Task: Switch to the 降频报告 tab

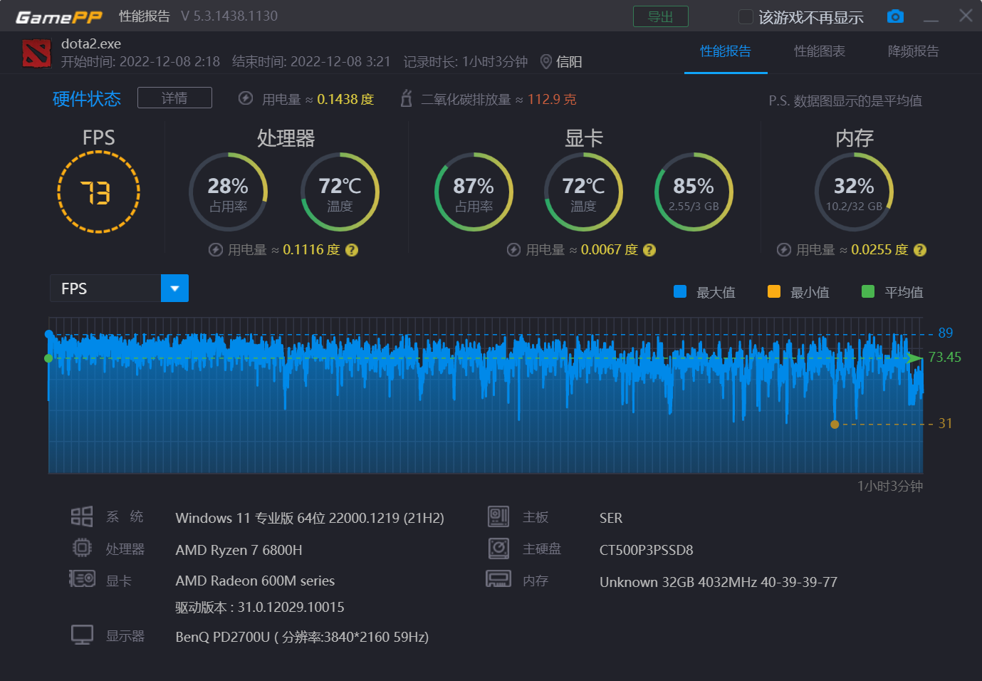Action: [914, 52]
